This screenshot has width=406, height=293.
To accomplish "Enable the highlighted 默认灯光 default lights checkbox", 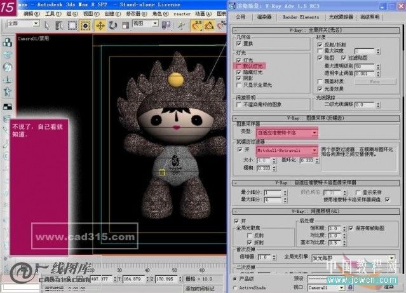I will point(238,66).
